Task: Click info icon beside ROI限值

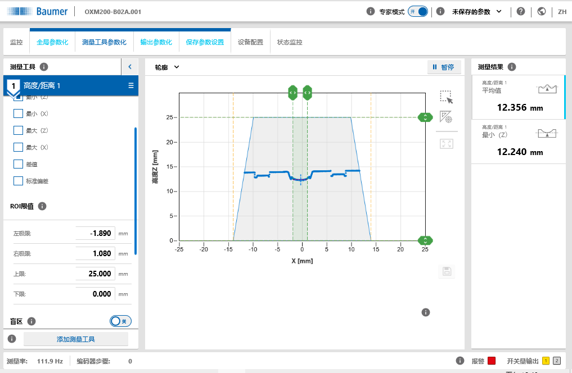Action: point(42,206)
